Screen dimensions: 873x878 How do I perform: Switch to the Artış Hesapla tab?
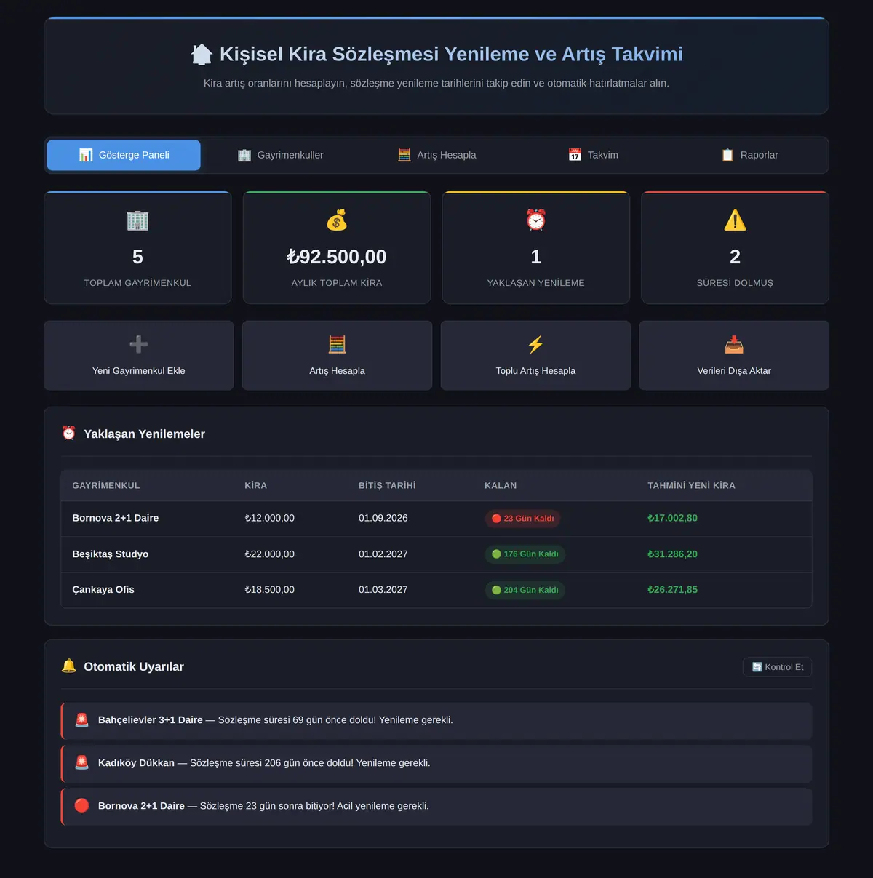point(436,155)
